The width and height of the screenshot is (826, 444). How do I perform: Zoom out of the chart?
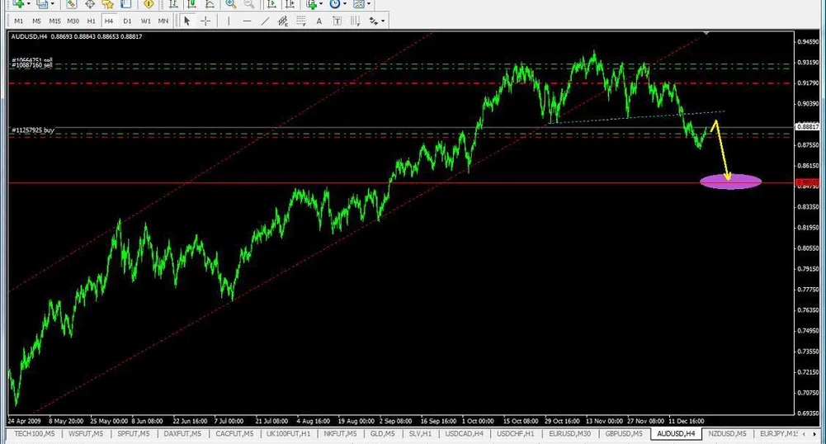(248, 3)
